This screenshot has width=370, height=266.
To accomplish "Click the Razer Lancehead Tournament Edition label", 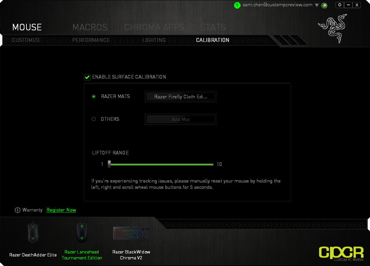I will point(82,255).
